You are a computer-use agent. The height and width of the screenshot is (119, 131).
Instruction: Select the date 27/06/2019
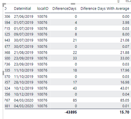(24, 16)
